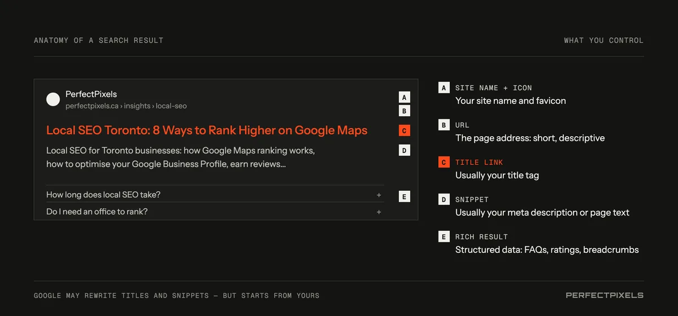Expand 'Do I need an office to rank?'
The height and width of the screenshot is (316, 678).
215,212
